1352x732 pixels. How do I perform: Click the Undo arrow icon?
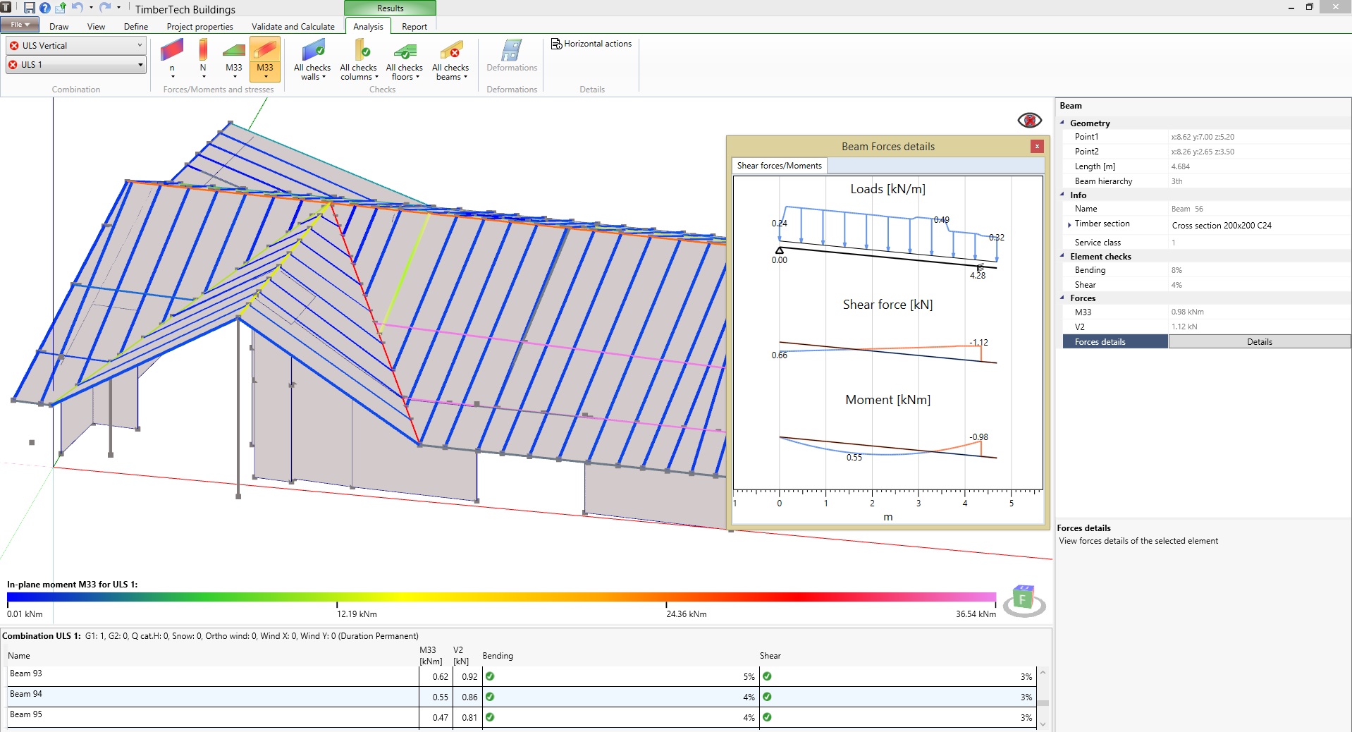tap(77, 7)
